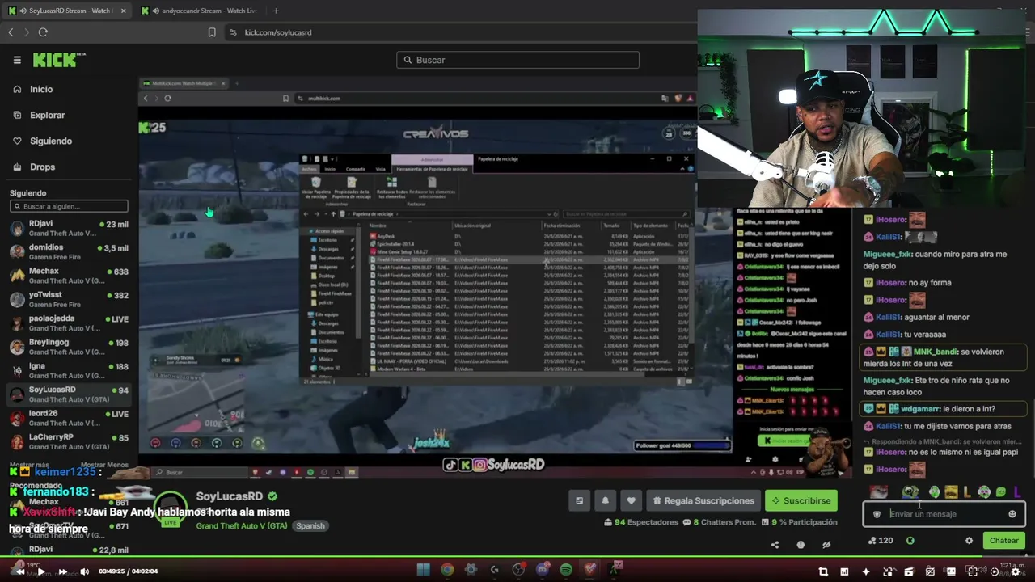Open RDjavi's channel with 23 mil viewers
This screenshot has width=1035, height=582.
click(x=69, y=229)
